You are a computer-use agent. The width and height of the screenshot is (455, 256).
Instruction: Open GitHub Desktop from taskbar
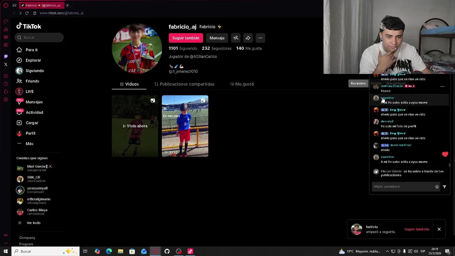tap(167, 251)
